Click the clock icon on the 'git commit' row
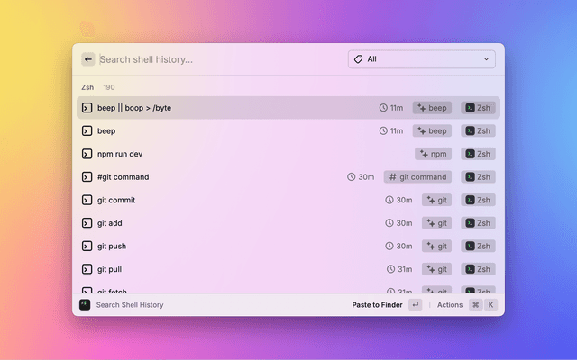This screenshot has height=360, width=577. pos(390,200)
